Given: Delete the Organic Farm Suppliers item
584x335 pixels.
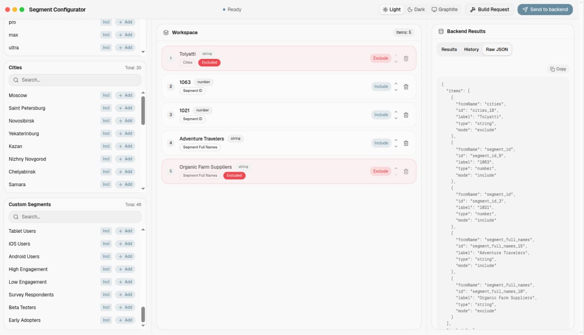Looking at the screenshot, I should click(x=406, y=172).
